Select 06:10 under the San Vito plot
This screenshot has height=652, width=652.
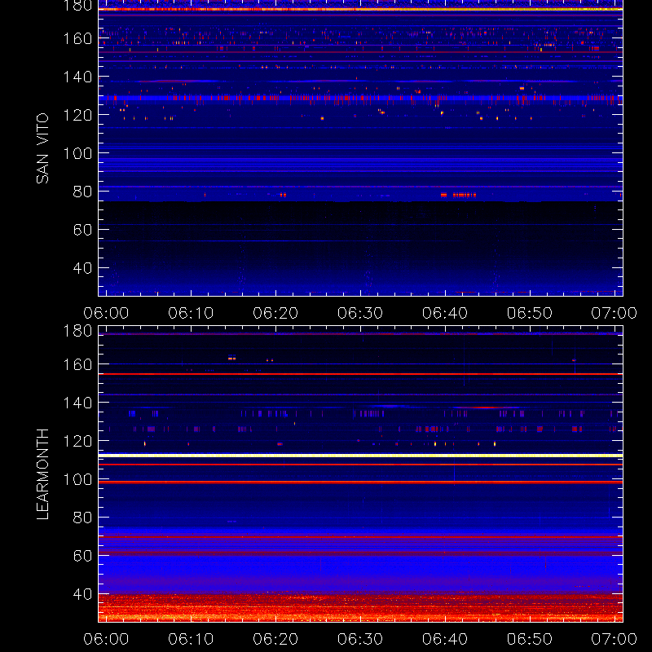(191, 313)
